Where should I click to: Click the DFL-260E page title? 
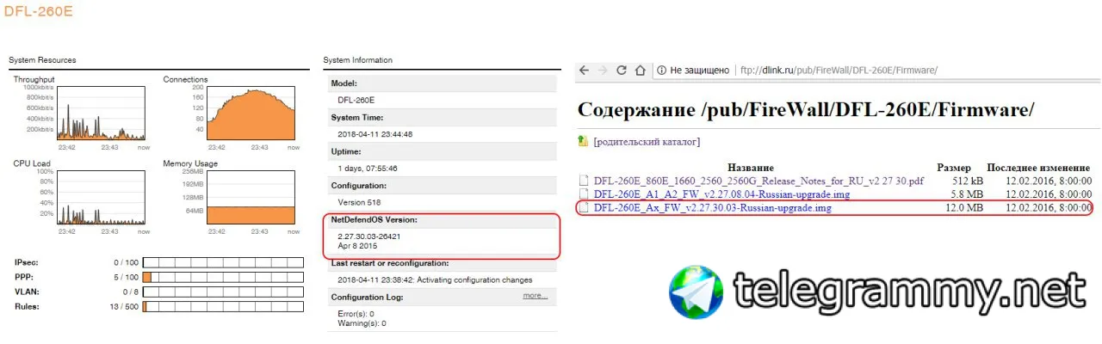39,12
